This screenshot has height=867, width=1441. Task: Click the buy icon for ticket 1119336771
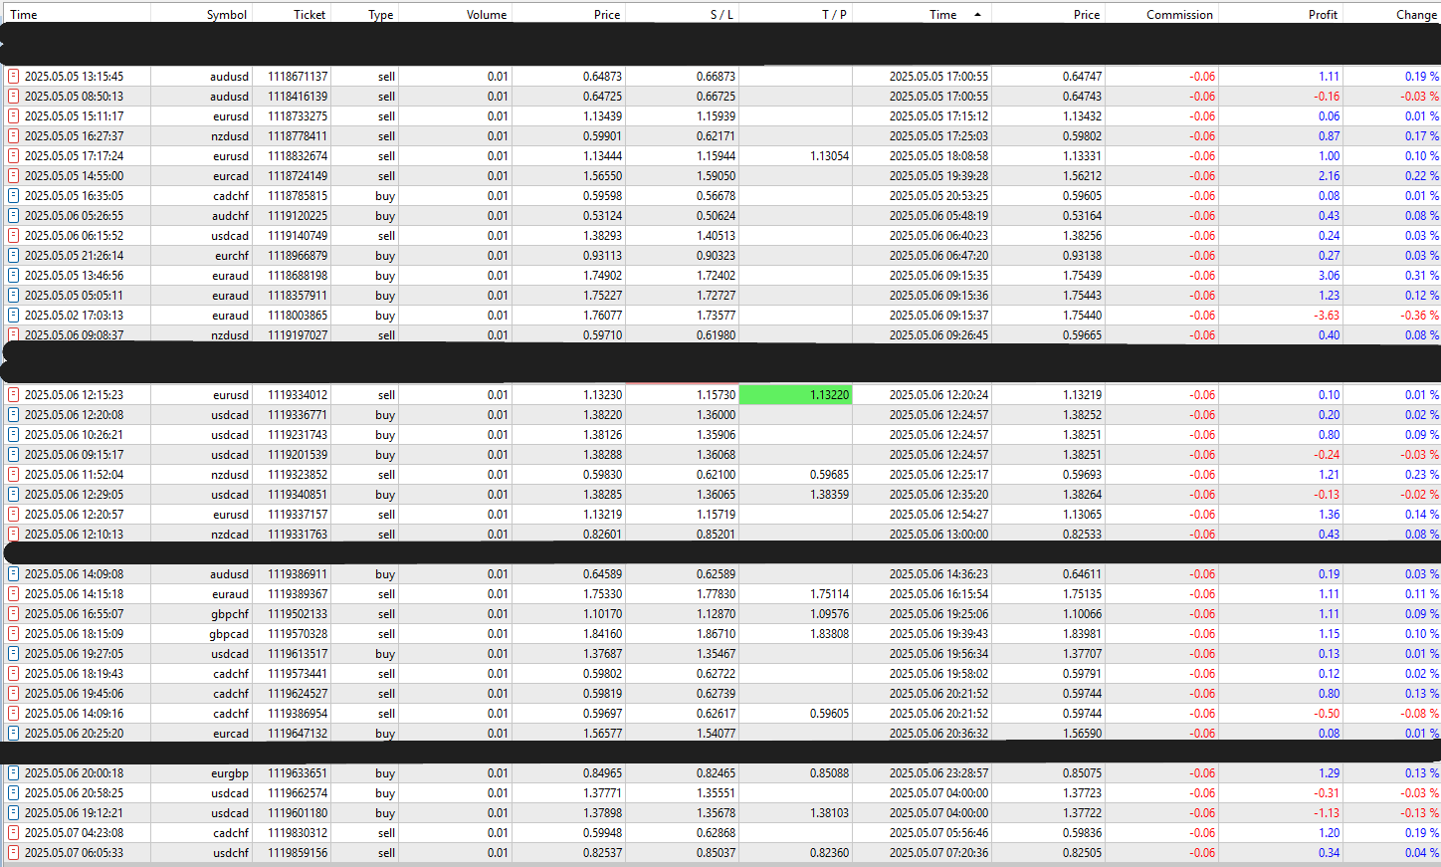click(13, 415)
